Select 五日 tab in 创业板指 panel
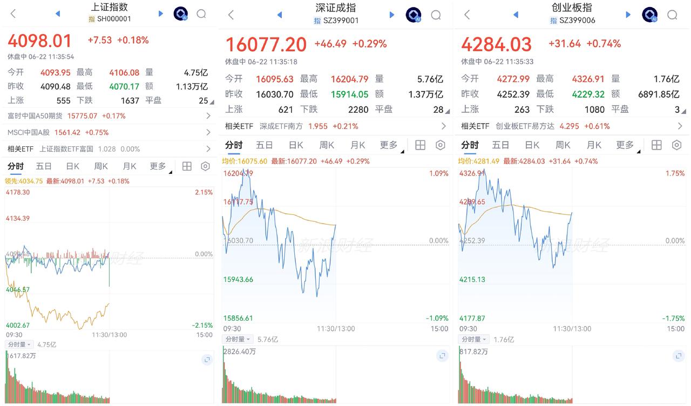691x406 pixels. click(500, 145)
